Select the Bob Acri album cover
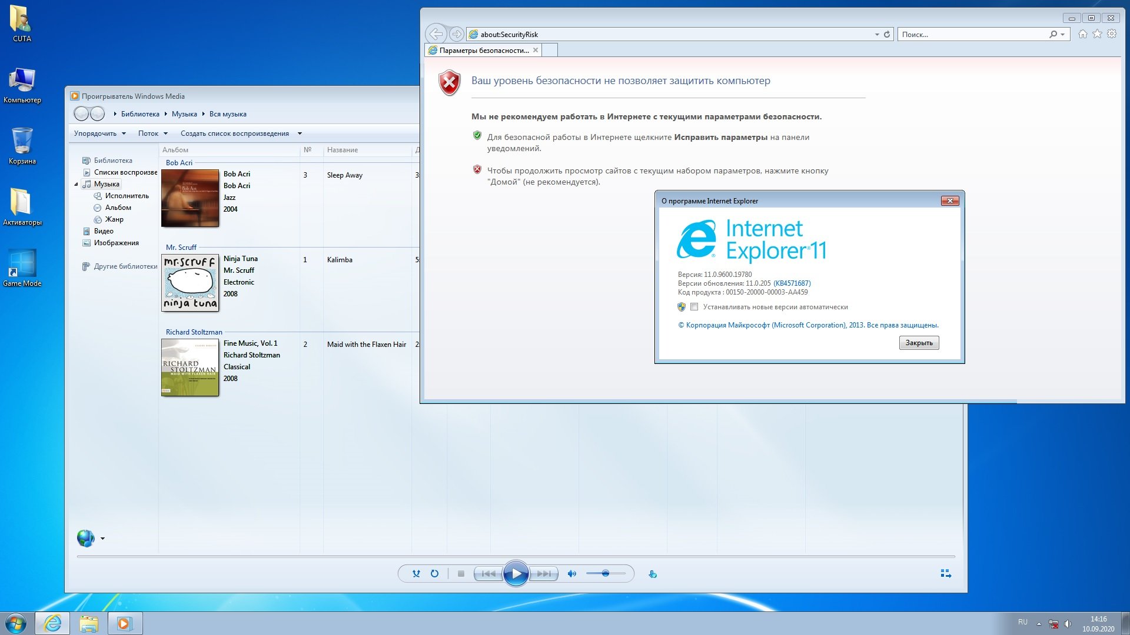 (190, 198)
